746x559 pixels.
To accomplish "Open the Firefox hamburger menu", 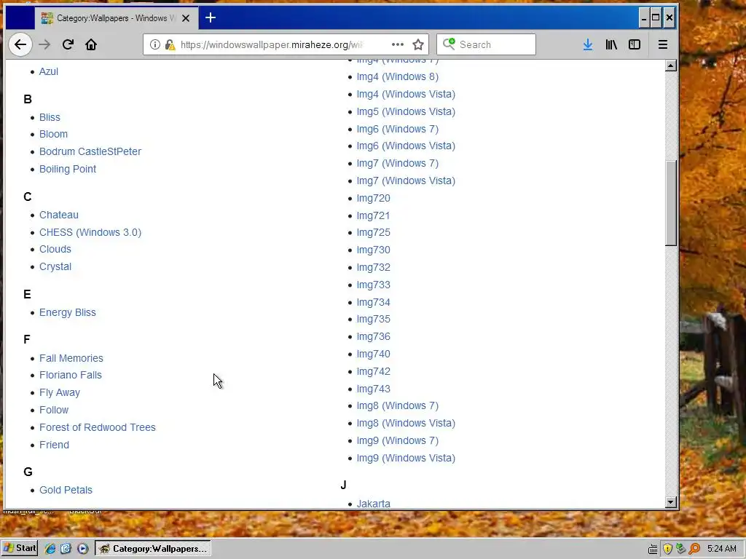I will (x=663, y=44).
